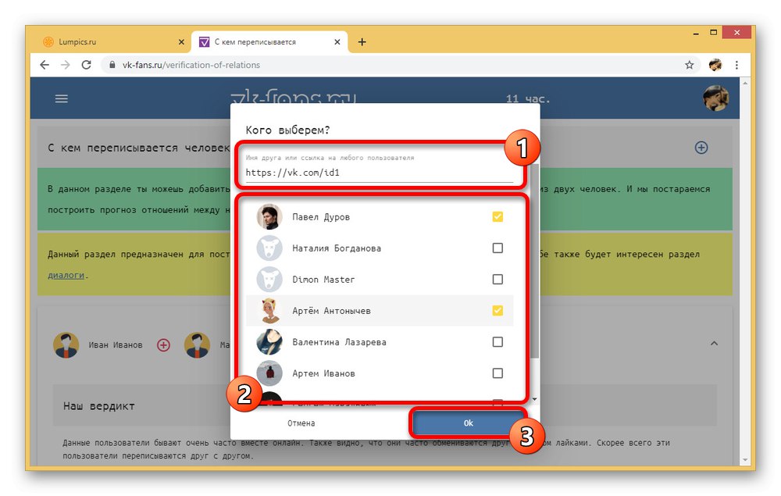Click the friend name or link input field

click(380, 173)
